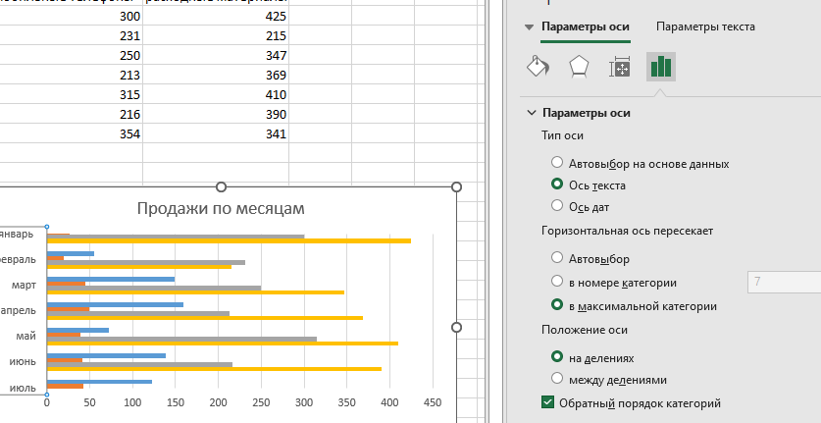Uncheck Обратный порядок категорий checkbox

pos(548,402)
